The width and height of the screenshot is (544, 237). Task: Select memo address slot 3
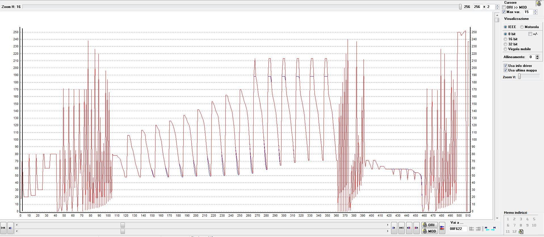coord(521,219)
